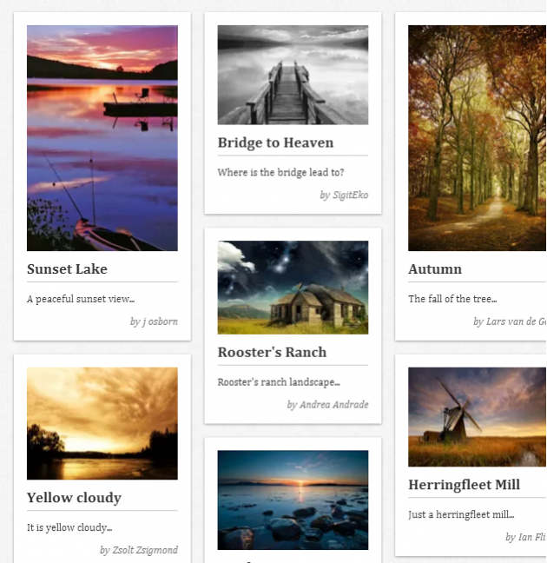This screenshot has height=563, width=547.
Task: Open the Bridge to Heaven pier photo
Action: [x=293, y=75]
